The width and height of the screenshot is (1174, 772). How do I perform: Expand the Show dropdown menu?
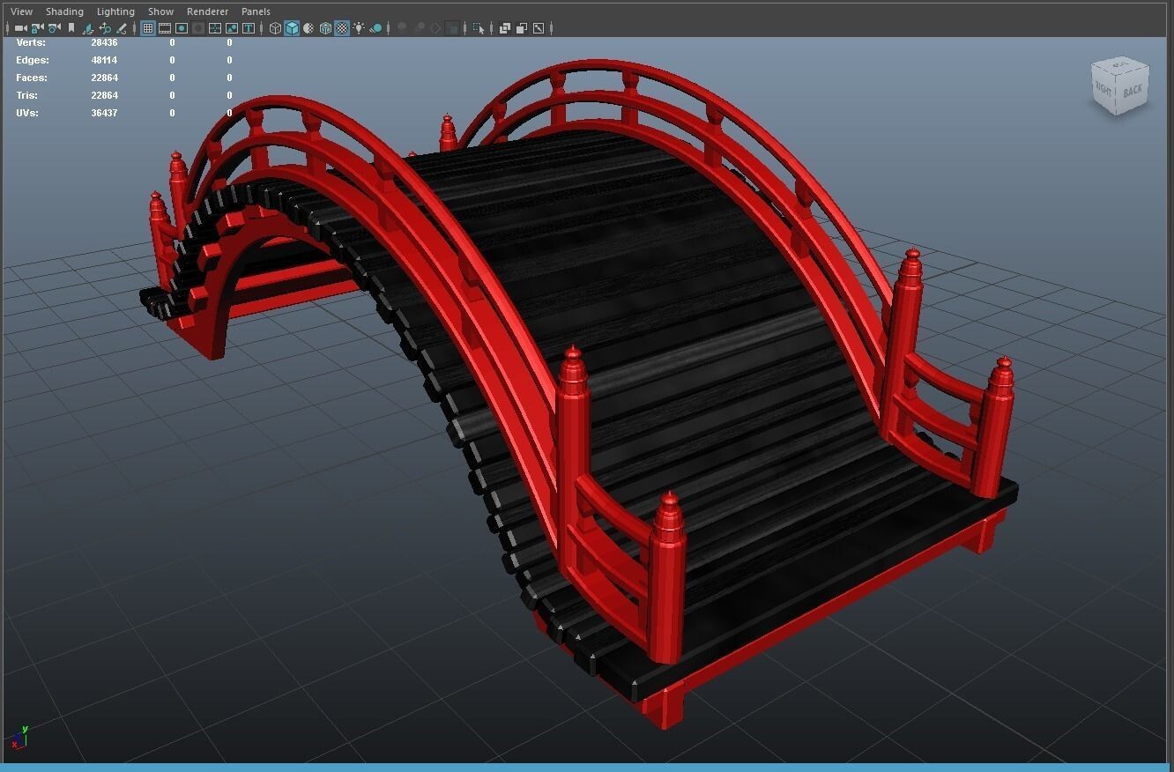click(160, 11)
